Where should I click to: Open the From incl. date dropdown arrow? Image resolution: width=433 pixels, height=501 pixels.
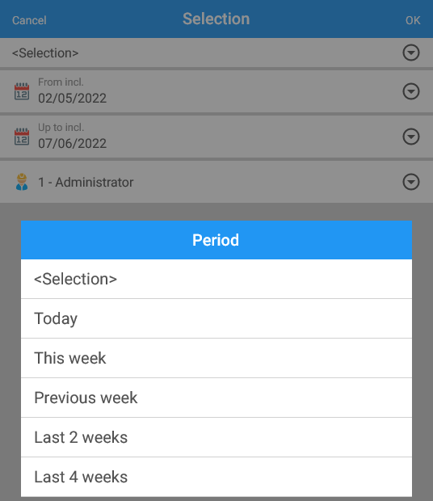(x=410, y=91)
